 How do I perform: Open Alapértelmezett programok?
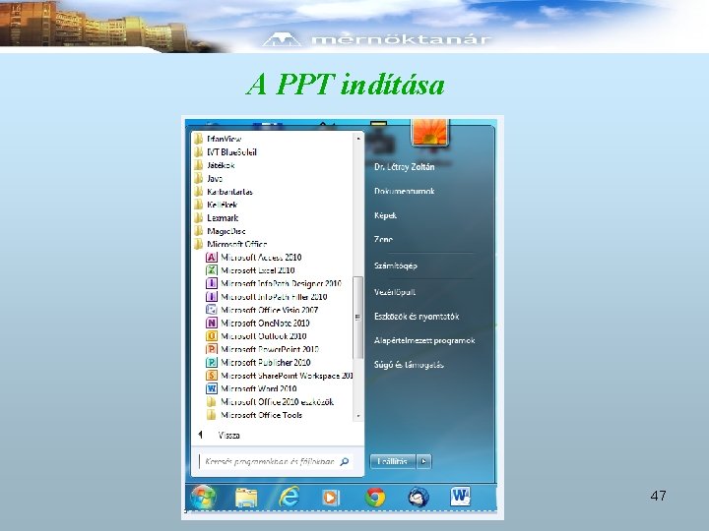tap(424, 340)
